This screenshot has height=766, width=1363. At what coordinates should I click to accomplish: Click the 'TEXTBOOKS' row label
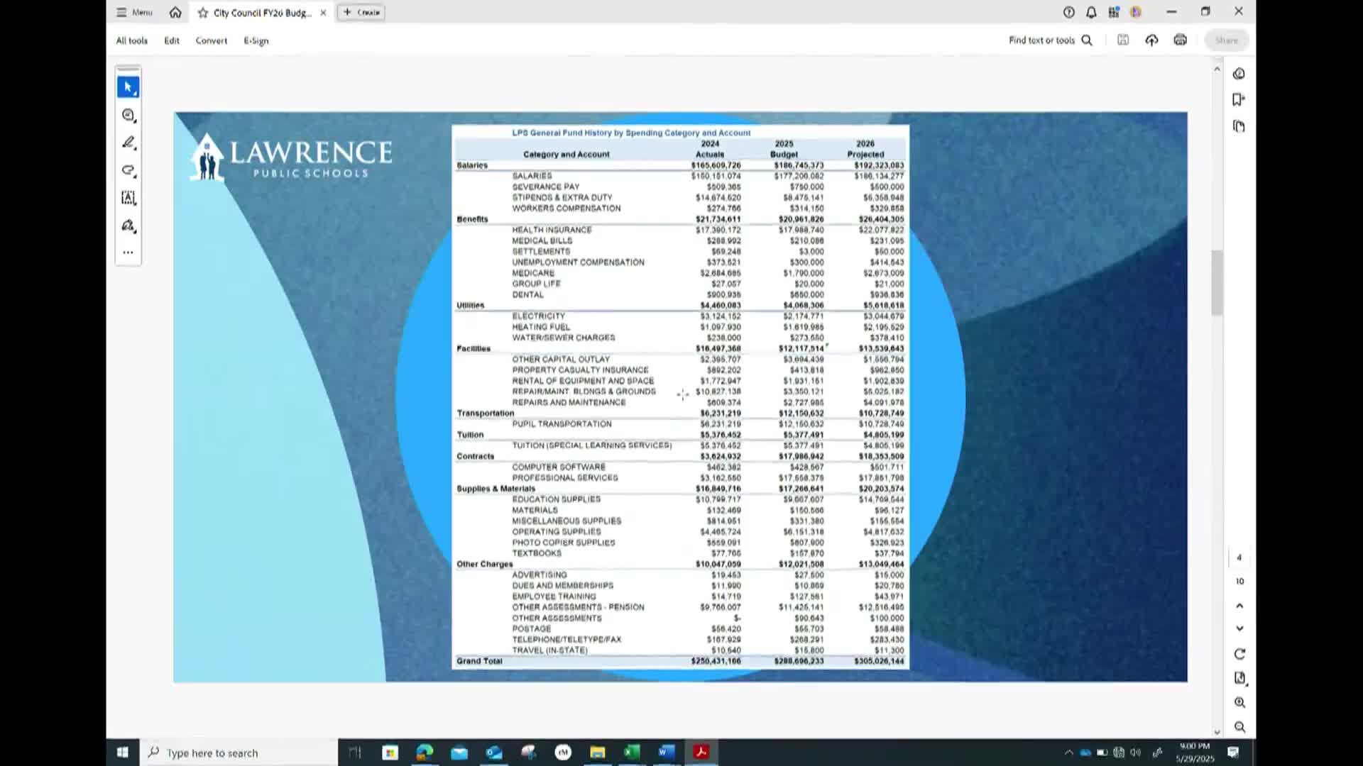pos(537,553)
